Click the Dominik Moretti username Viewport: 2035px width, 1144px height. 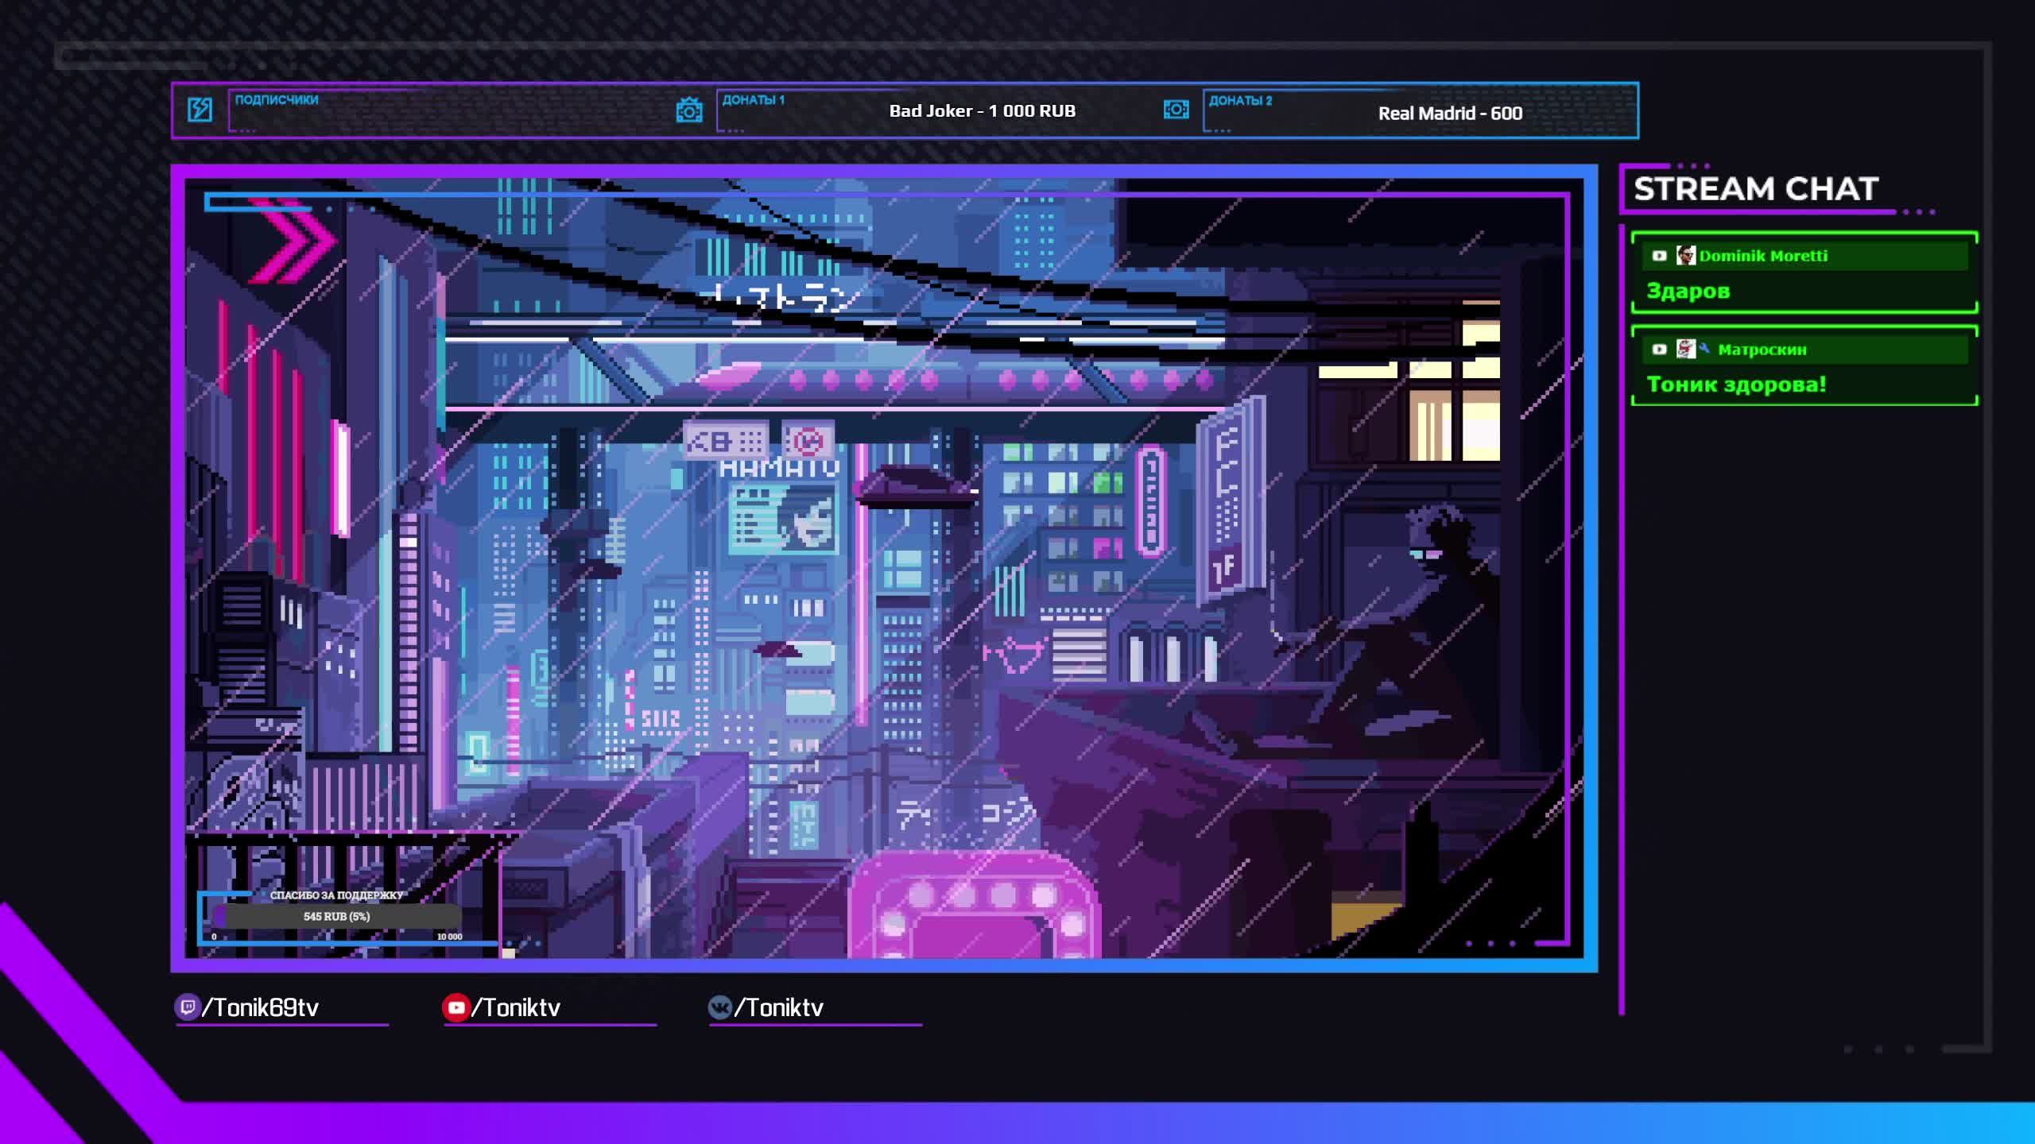pos(1762,256)
